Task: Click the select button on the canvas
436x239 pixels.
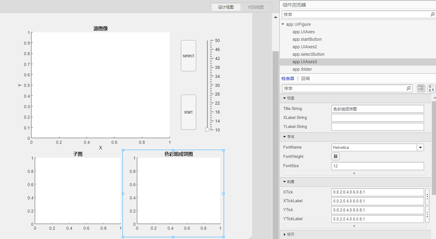Action: tap(188, 56)
